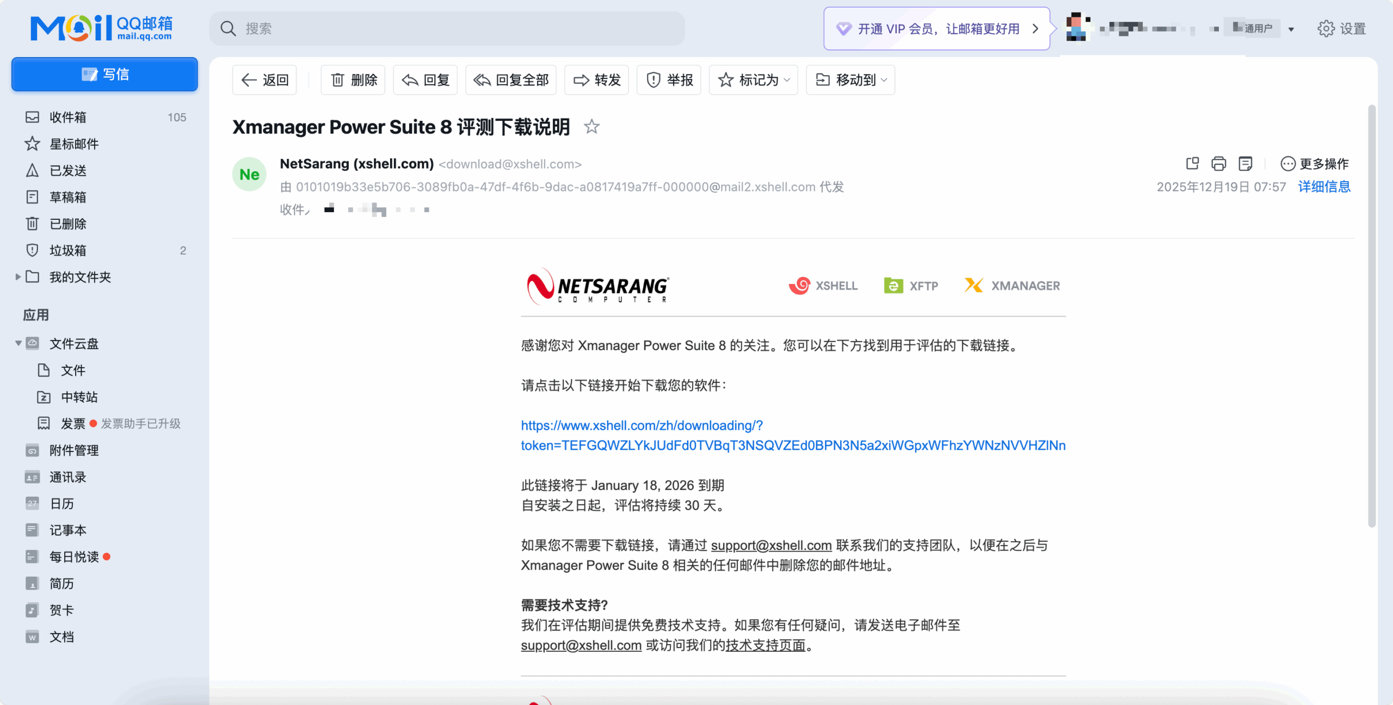
Task: Print the email
Action: click(x=1219, y=163)
